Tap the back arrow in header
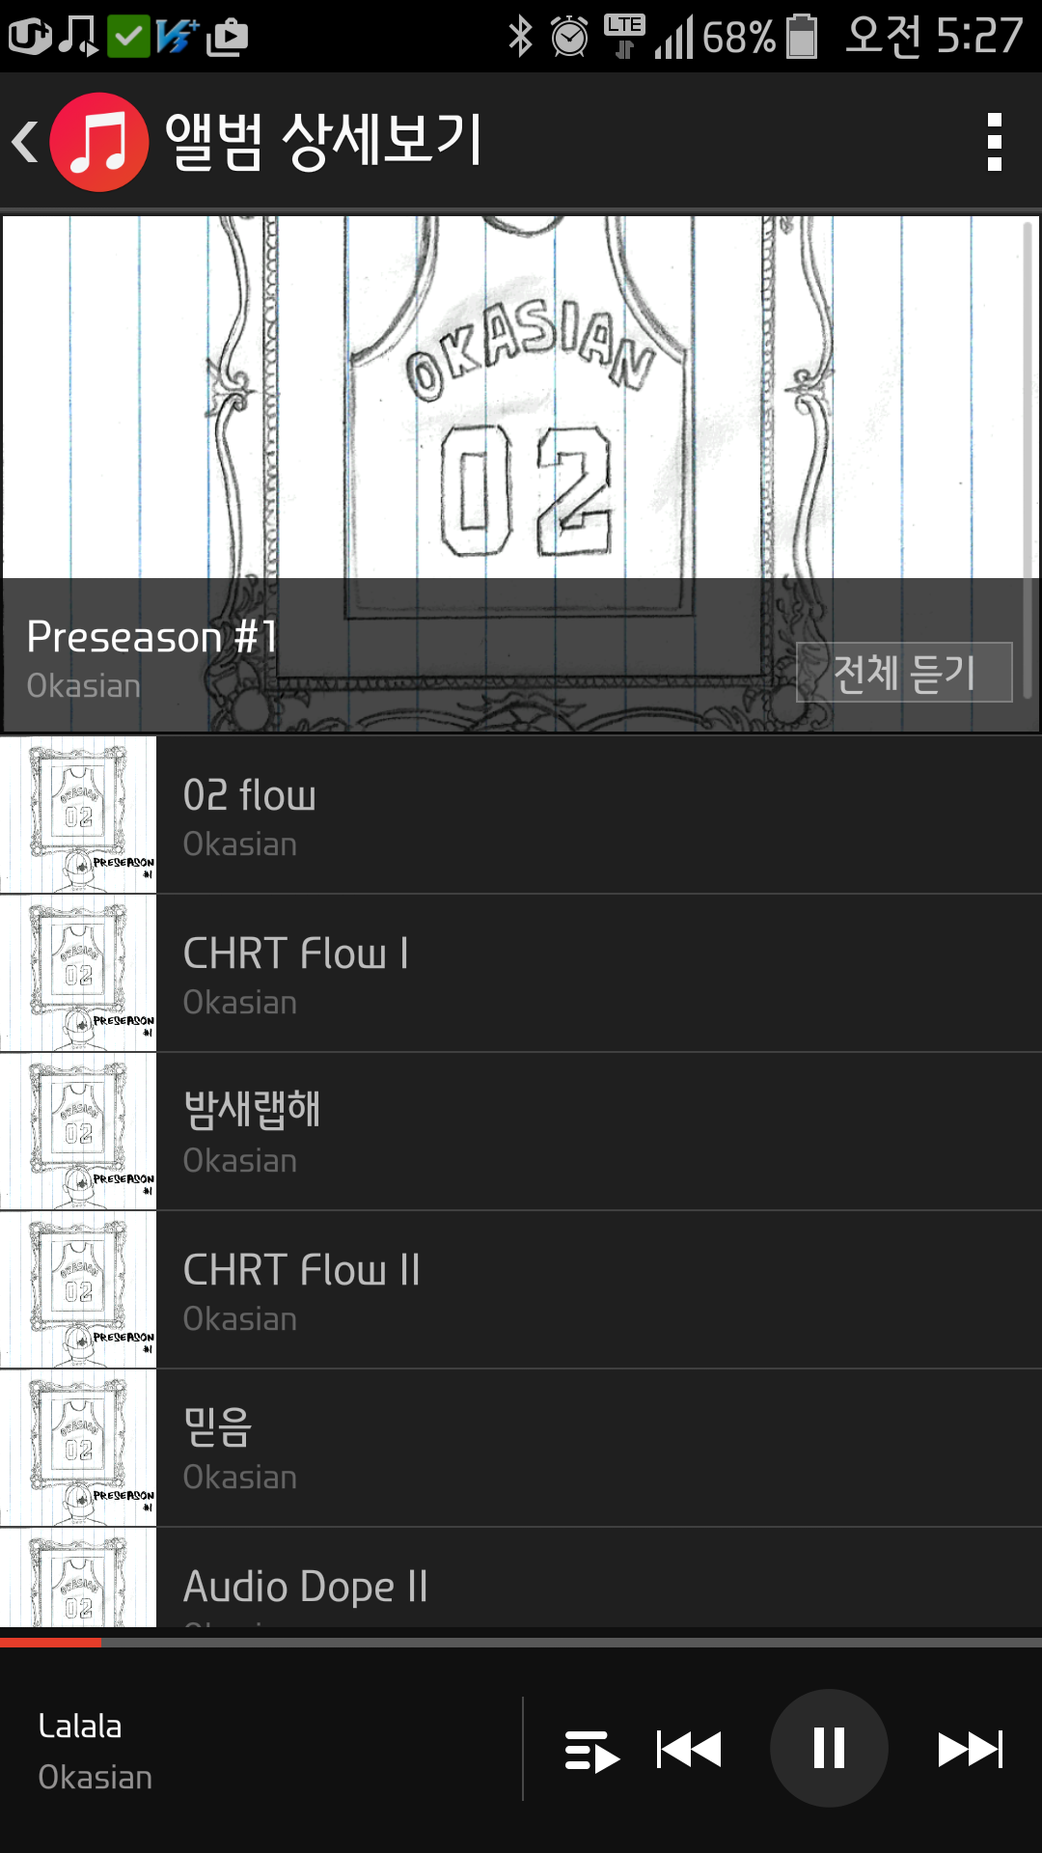1042x1853 pixels. tap(25, 142)
